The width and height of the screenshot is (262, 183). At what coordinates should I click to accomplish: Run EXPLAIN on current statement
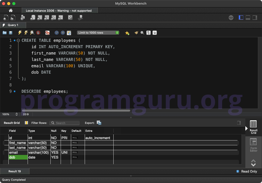pyautogui.click(x=32, y=33)
